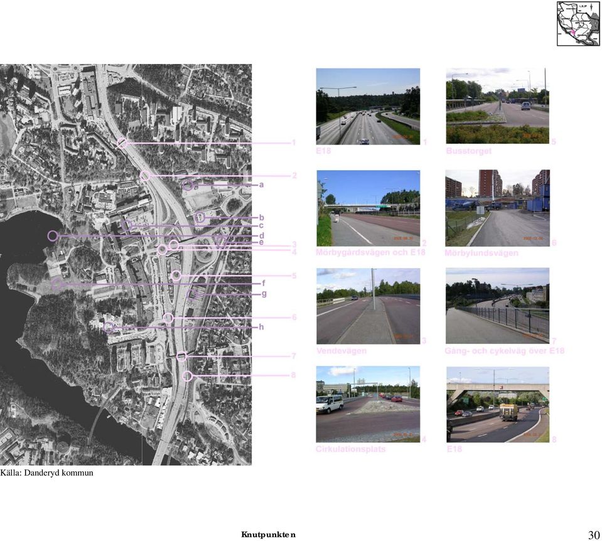Viewport: 602px width, 541px height.
Task: Click the circle marker for map location f
Action: pyautogui.click(x=57, y=284)
